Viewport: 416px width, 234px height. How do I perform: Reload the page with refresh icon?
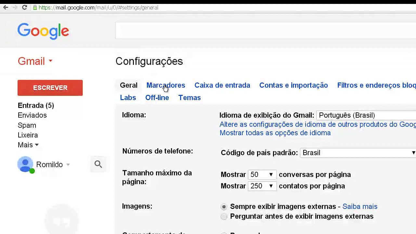(x=24, y=7)
